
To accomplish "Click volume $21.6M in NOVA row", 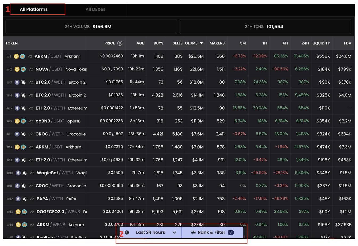I will [197, 69].
